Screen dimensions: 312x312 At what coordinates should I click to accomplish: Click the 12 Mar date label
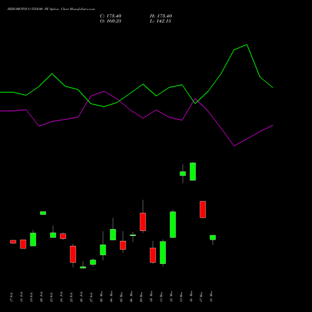click(171, 296)
